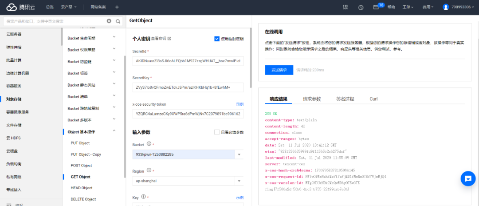The width and height of the screenshot is (479, 206).
Task: Select HEAD Object operation
Action: coord(81,188)
